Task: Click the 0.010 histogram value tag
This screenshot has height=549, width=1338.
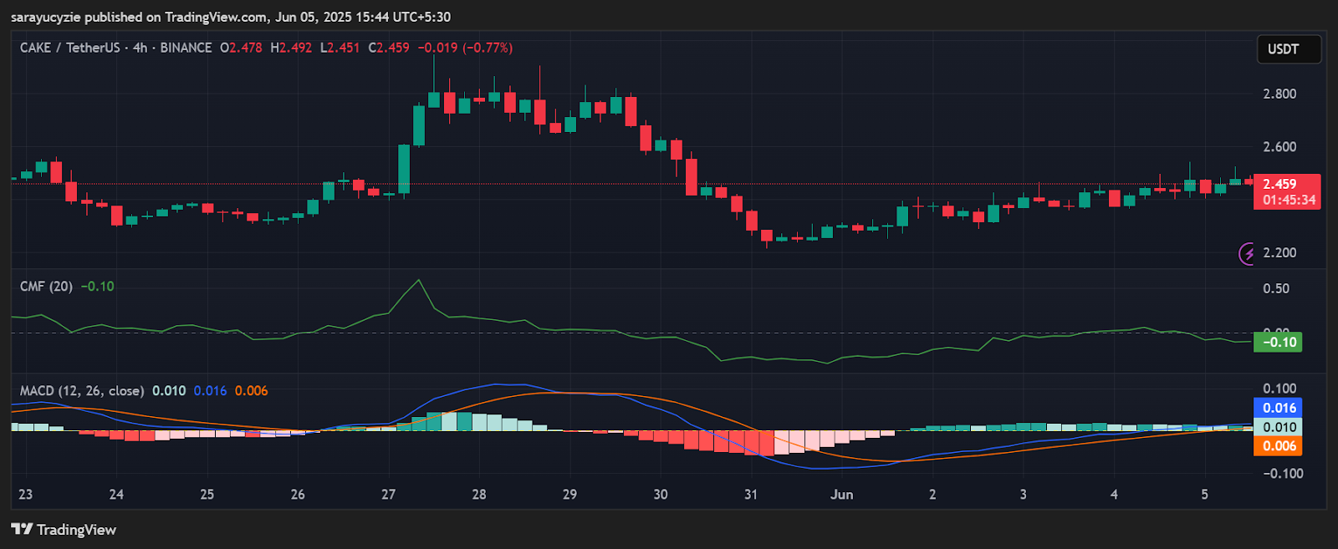Action: pos(1279,427)
